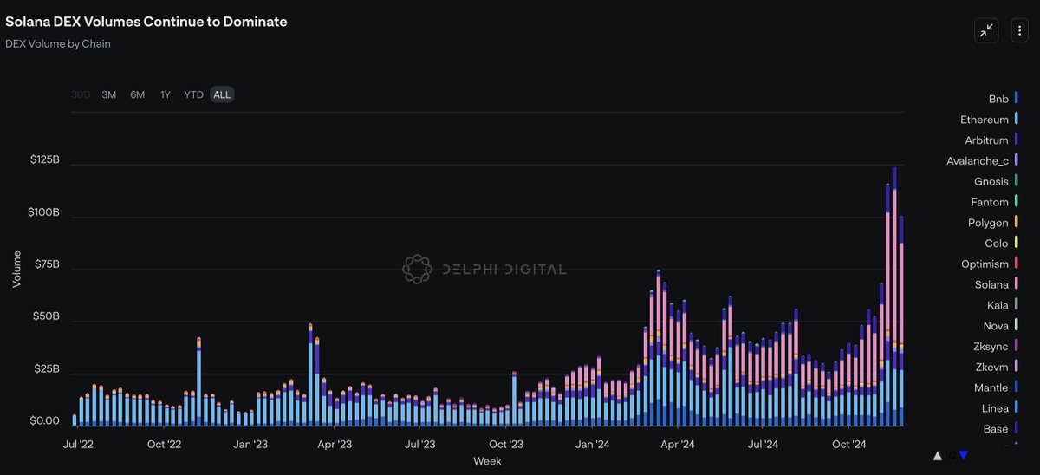Click the $125B y-axis label
This screenshot has width=1040, height=475.
coord(44,160)
